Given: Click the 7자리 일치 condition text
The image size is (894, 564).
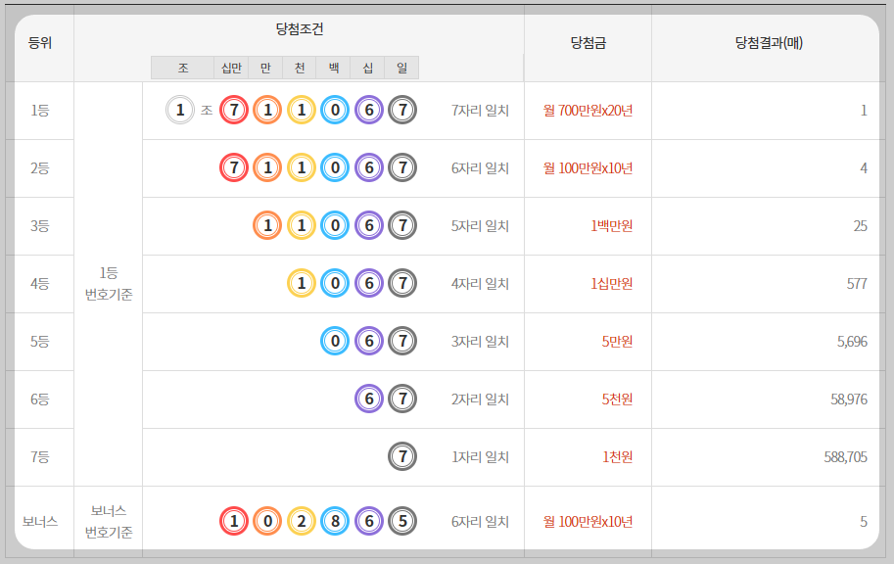Looking at the screenshot, I should [480, 110].
